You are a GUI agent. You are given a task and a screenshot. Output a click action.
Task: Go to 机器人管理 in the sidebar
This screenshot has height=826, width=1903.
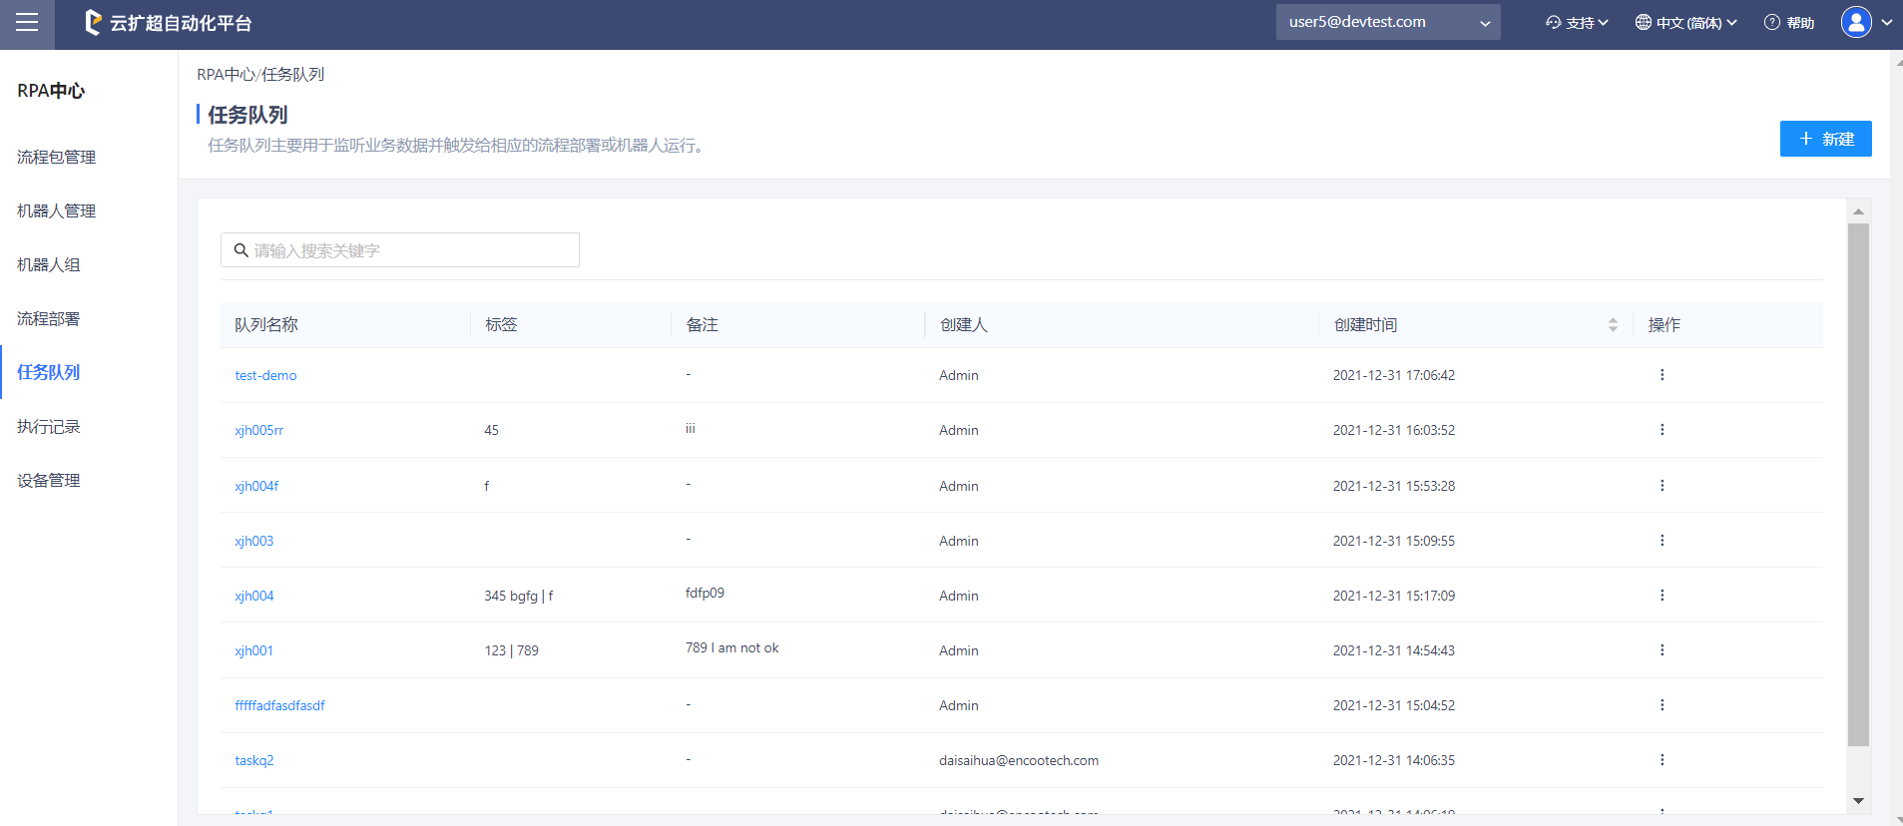tap(57, 210)
